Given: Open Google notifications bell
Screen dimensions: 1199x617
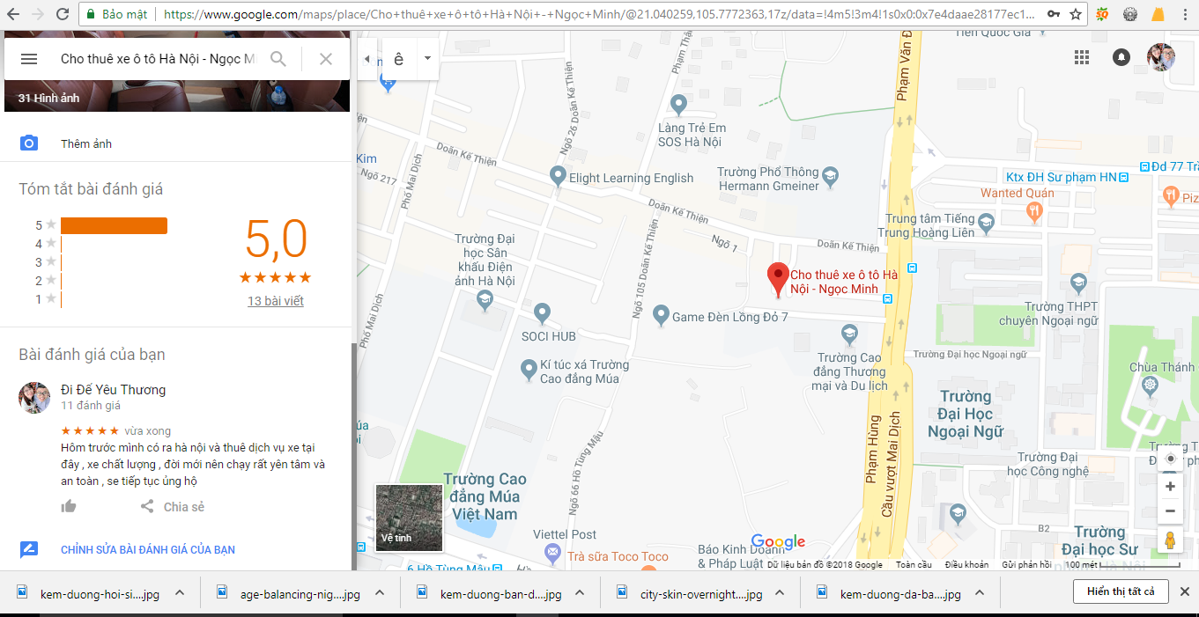Looking at the screenshot, I should point(1121,57).
